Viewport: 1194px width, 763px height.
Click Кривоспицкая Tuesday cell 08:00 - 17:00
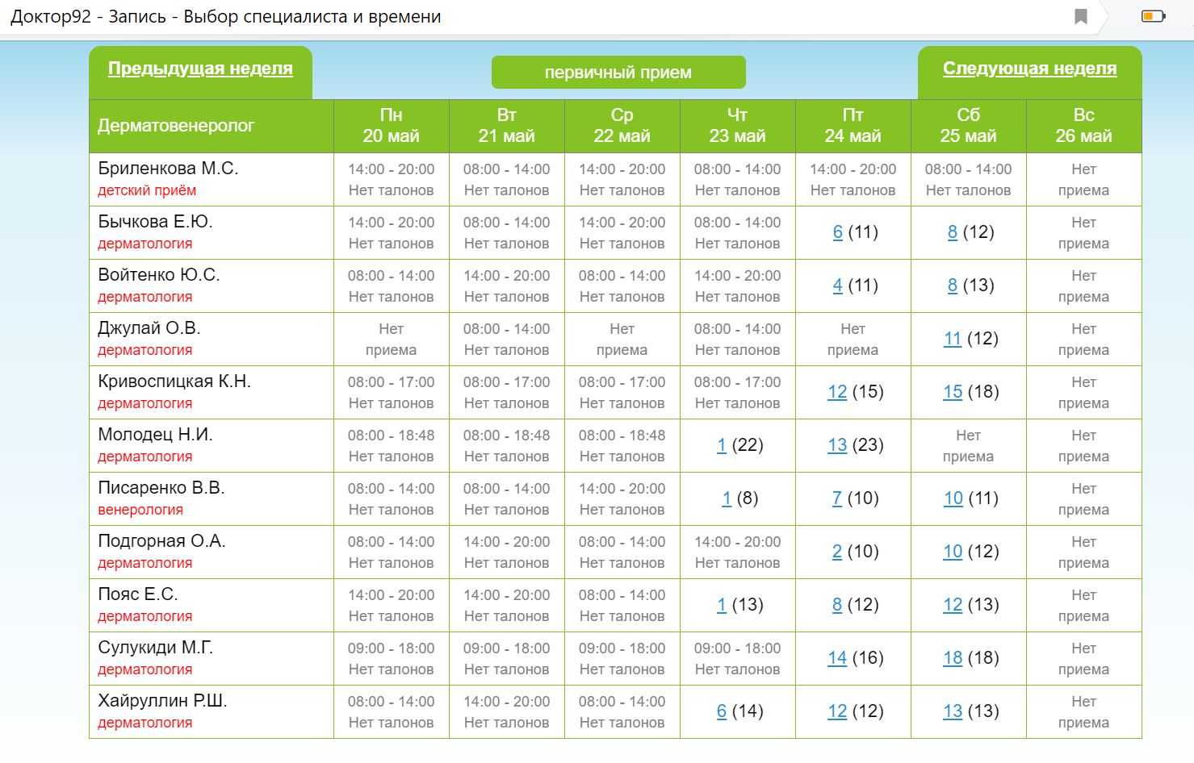(507, 393)
